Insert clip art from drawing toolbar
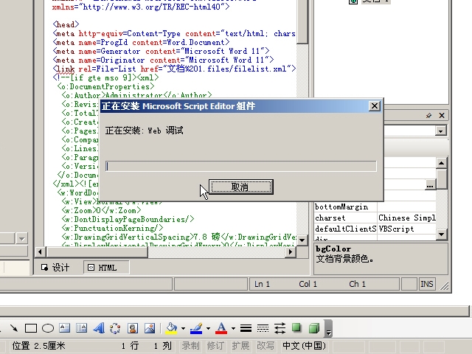 coord(133,328)
